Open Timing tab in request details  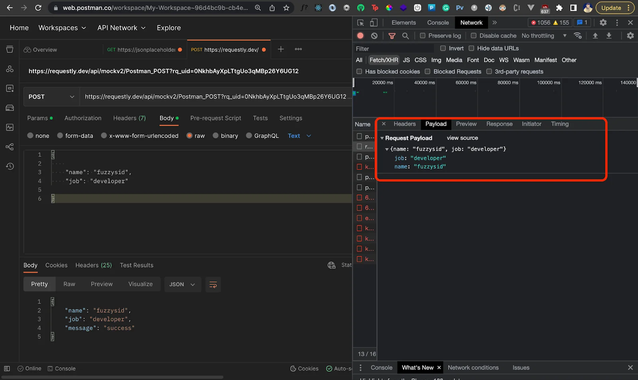coord(560,124)
